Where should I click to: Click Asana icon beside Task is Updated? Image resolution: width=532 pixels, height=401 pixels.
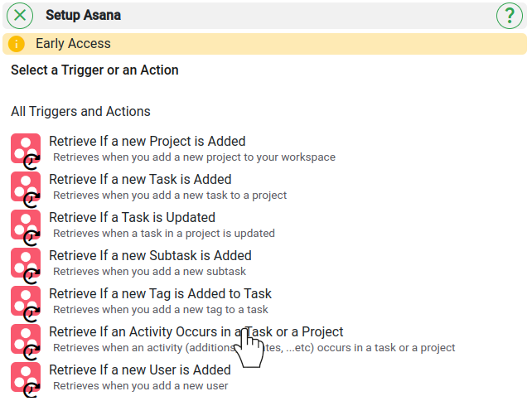tap(26, 225)
